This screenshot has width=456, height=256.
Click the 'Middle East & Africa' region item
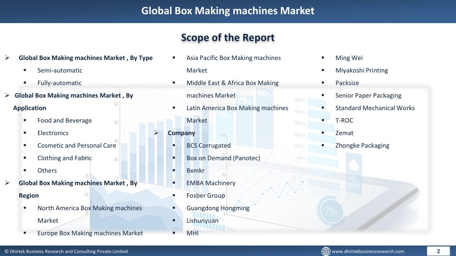(x=232, y=89)
